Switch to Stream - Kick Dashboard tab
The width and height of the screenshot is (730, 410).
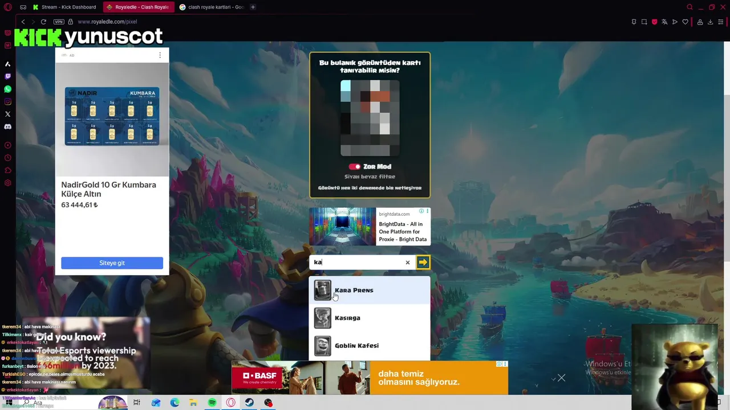[64, 7]
